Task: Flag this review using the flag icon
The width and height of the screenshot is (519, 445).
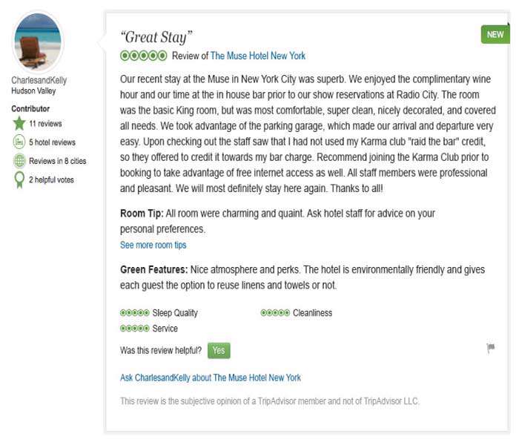Action: (491, 348)
